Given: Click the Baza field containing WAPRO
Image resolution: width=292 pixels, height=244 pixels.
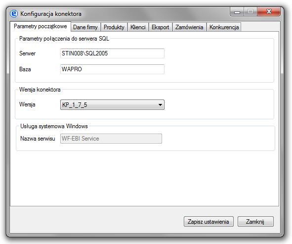Looking at the screenshot, I should coord(112,69).
